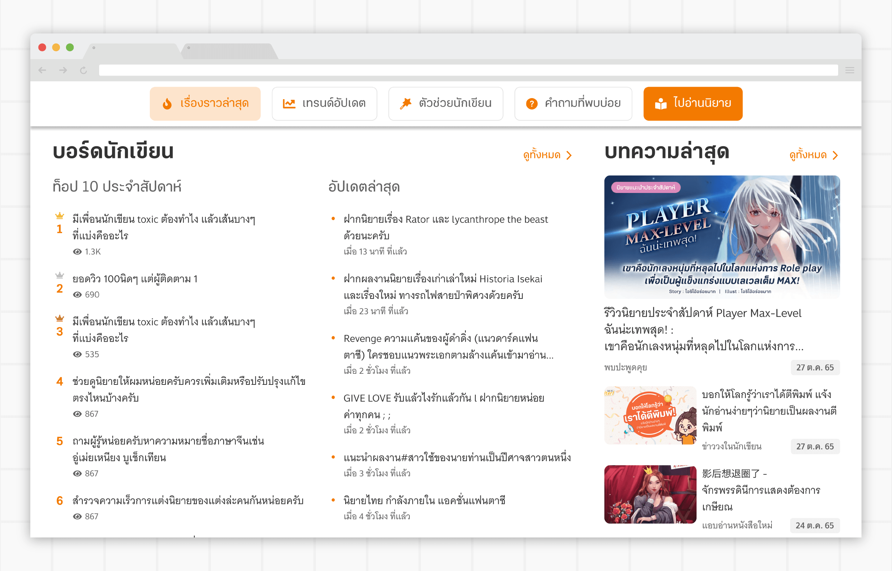The height and width of the screenshot is (571, 892).
Task: Click the eye icon beside 690 views
Action: [77, 295]
